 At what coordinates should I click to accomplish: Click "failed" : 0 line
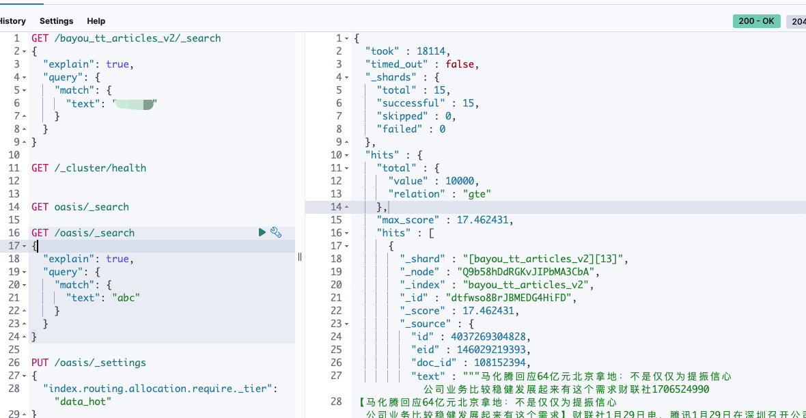click(411, 129)
